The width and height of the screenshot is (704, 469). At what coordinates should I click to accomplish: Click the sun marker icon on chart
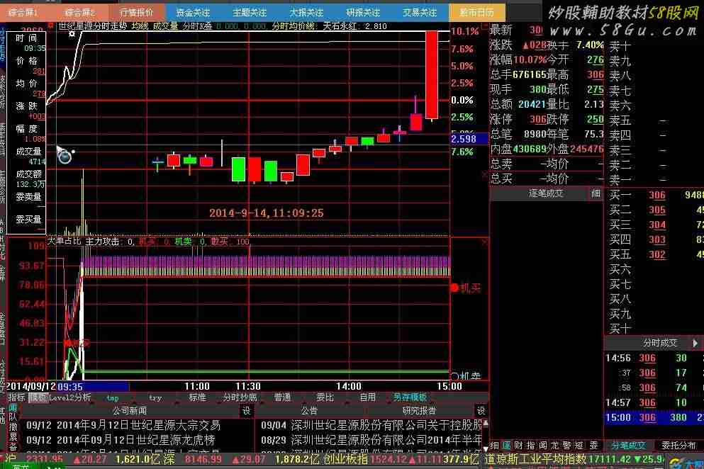(x=72, y=34)
